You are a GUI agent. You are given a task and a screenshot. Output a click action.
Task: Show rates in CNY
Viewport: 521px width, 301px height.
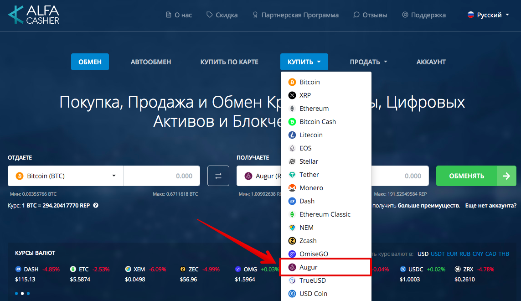tap(478, 254)
